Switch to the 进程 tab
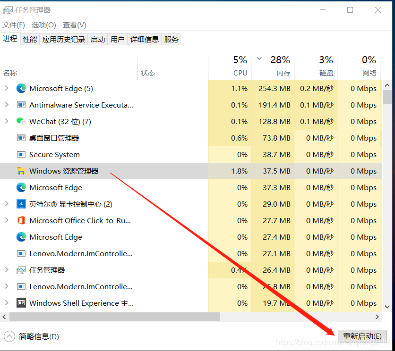Viewport: 395px width, 351px height. (x=10, y=39)
